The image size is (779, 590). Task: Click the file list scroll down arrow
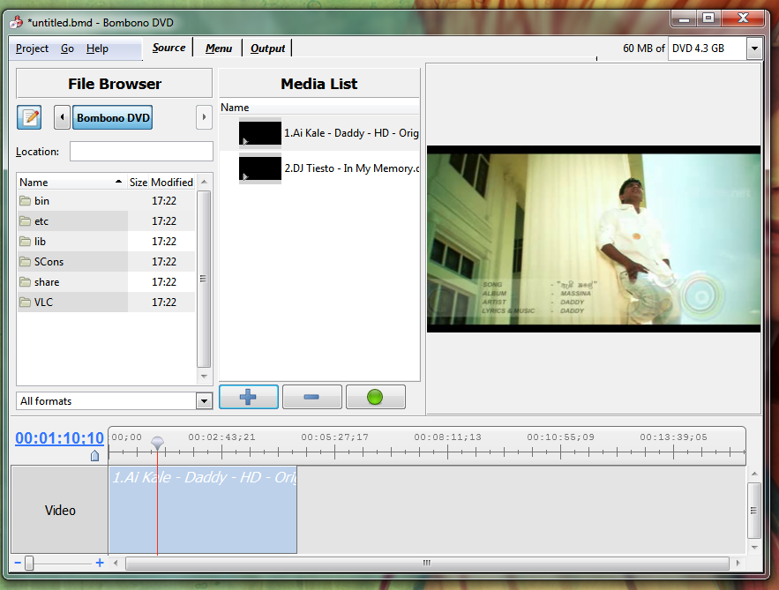pos(204,377)
